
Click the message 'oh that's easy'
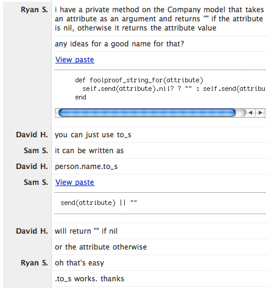pyautogui.click(x=79, y=263)
